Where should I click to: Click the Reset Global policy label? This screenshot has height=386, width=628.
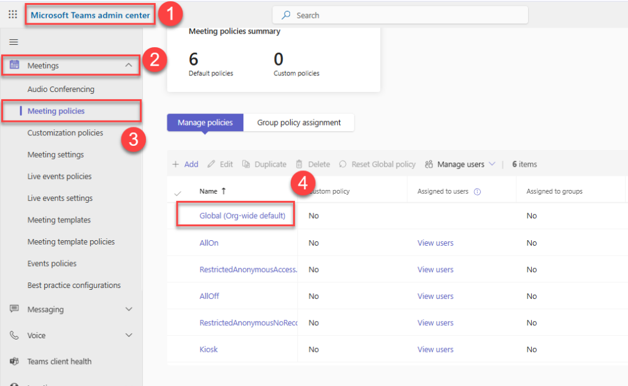[x=383, y=164]
